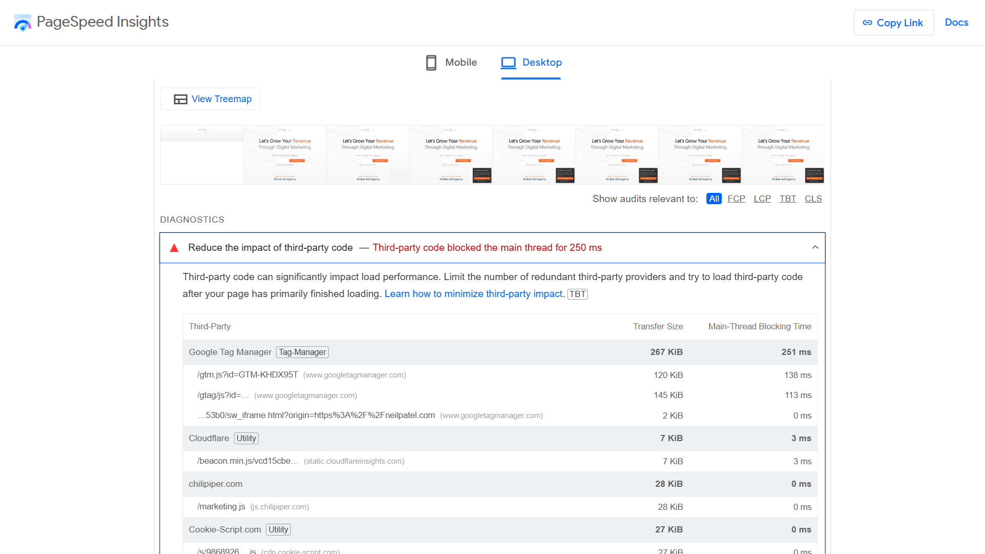Click the 120 KiB transfer size value

(668, 375)
